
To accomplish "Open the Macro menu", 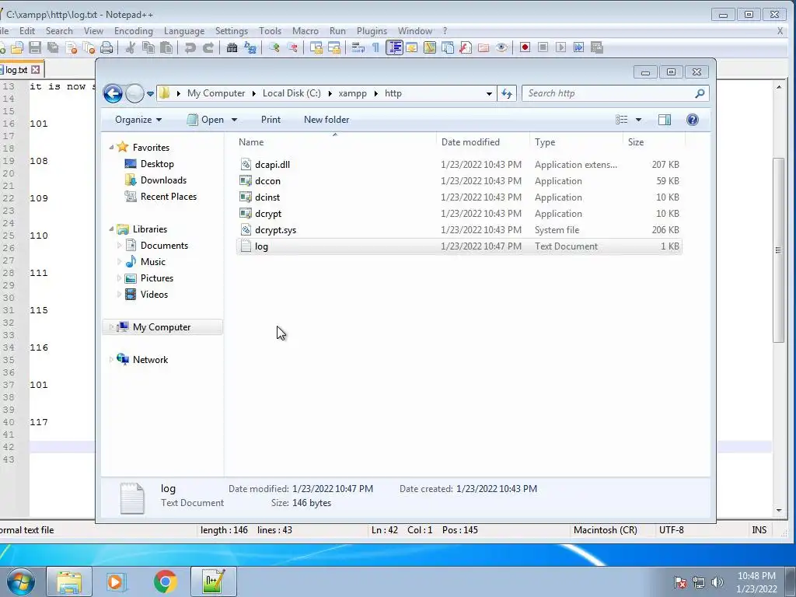I will pyautogui.click(x=305, y=31).
